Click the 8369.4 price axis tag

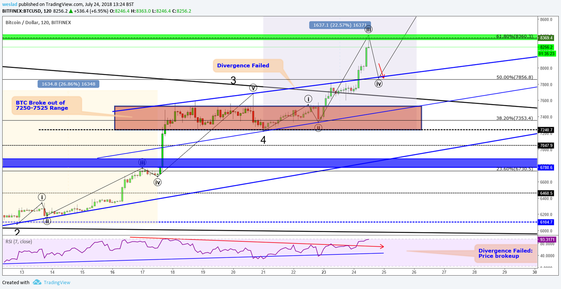[x=546, y=38]
